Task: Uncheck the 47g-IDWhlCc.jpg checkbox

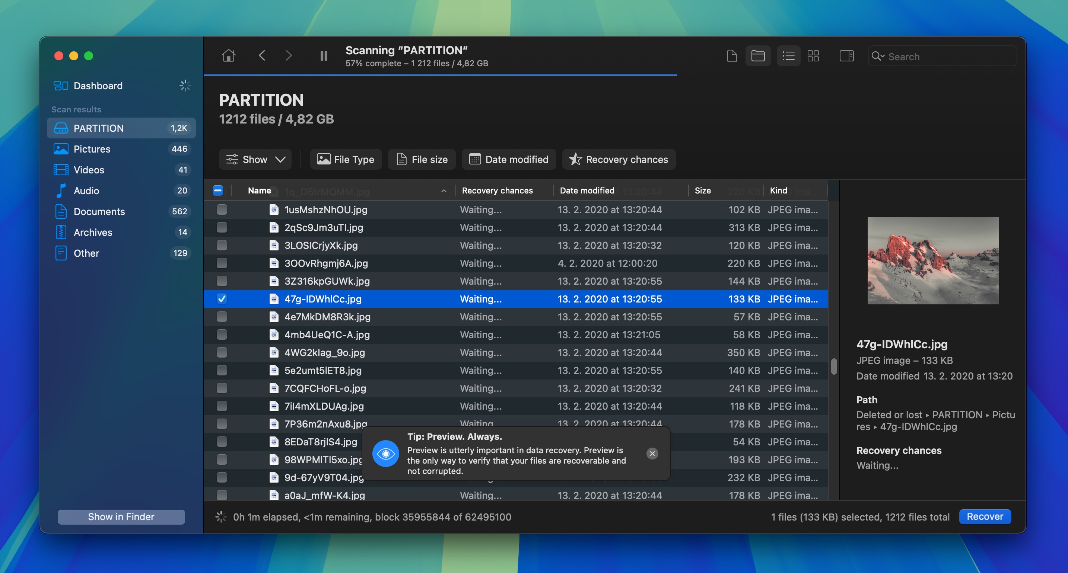Action: click(x=222, y=299)
